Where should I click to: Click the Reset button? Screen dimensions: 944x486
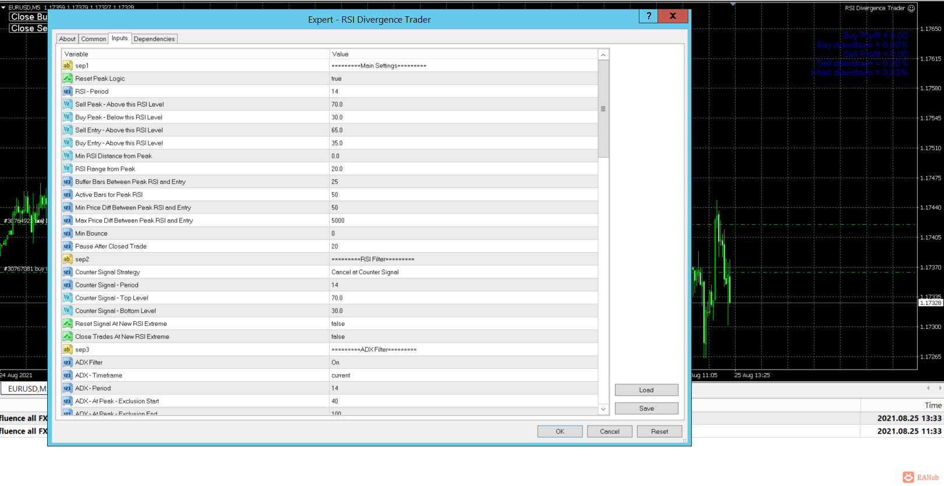coord(660,431)
